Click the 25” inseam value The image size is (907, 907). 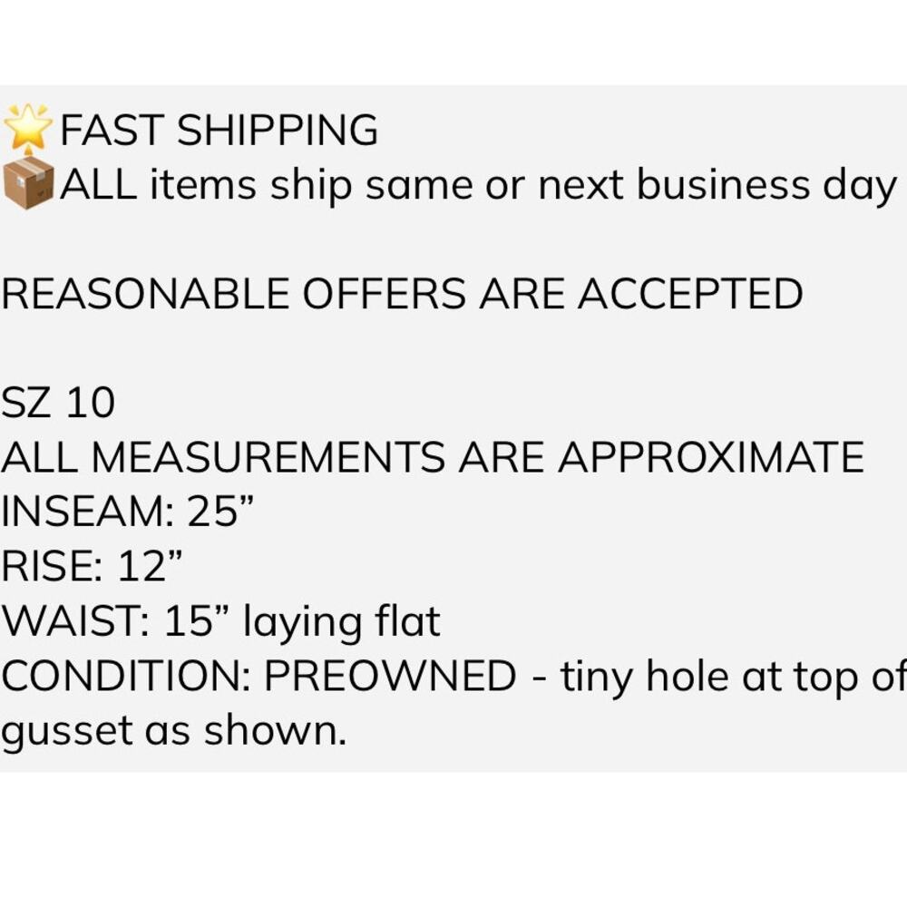[219, 512]
